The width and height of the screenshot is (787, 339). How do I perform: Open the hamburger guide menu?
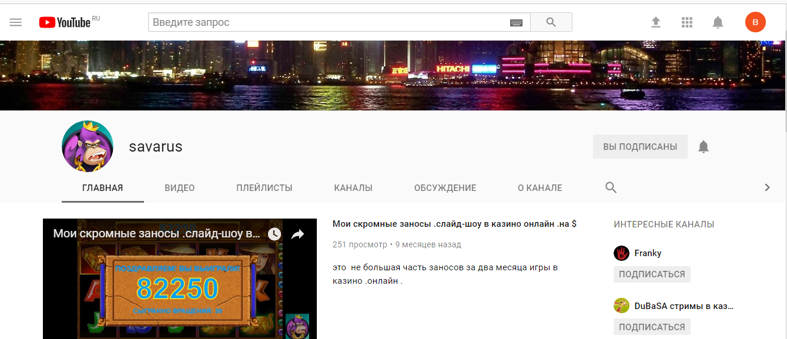(x=16, y=22)
